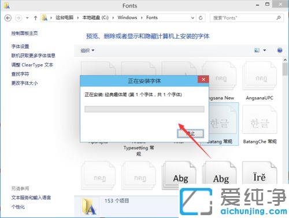Image resolution: width=289 pixels, height=218 pixels.
Task: Refresh the Fonts folder
Action: [201, 18]
